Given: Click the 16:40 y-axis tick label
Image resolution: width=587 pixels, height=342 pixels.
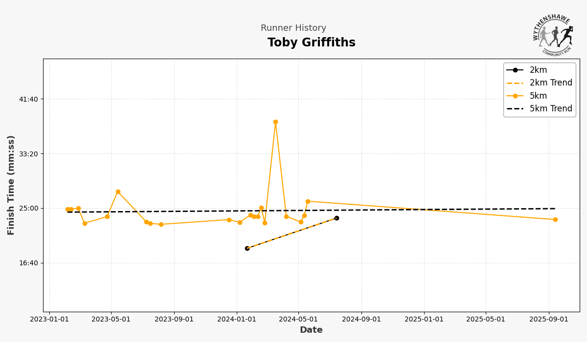Looking at the screenshot, I should pos(28,263).
